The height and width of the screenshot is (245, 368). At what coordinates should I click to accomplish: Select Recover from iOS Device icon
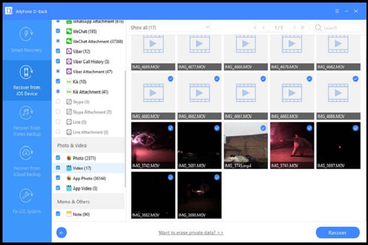27,72
